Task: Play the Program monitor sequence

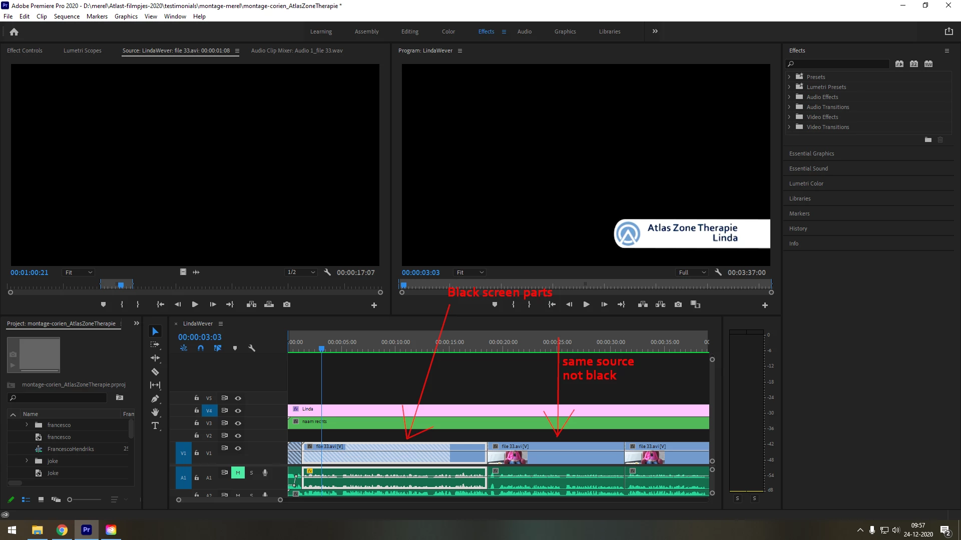Action: (586, 304)
